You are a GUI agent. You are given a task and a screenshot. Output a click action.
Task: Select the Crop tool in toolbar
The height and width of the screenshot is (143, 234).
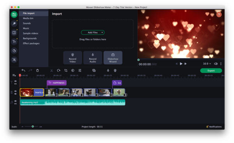[x=66, y=71]
